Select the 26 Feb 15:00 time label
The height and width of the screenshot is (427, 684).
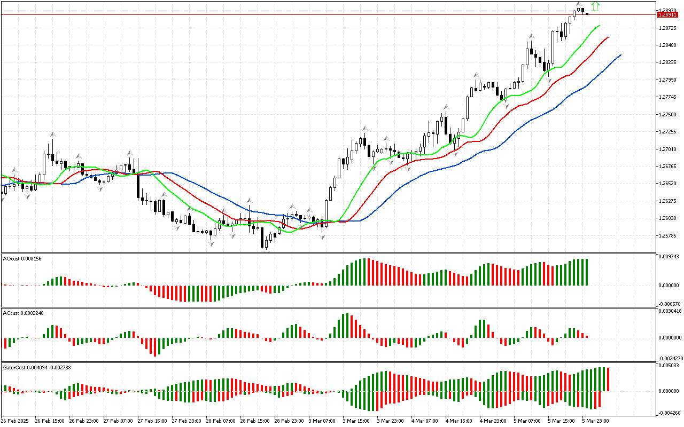tap(49, 421)
